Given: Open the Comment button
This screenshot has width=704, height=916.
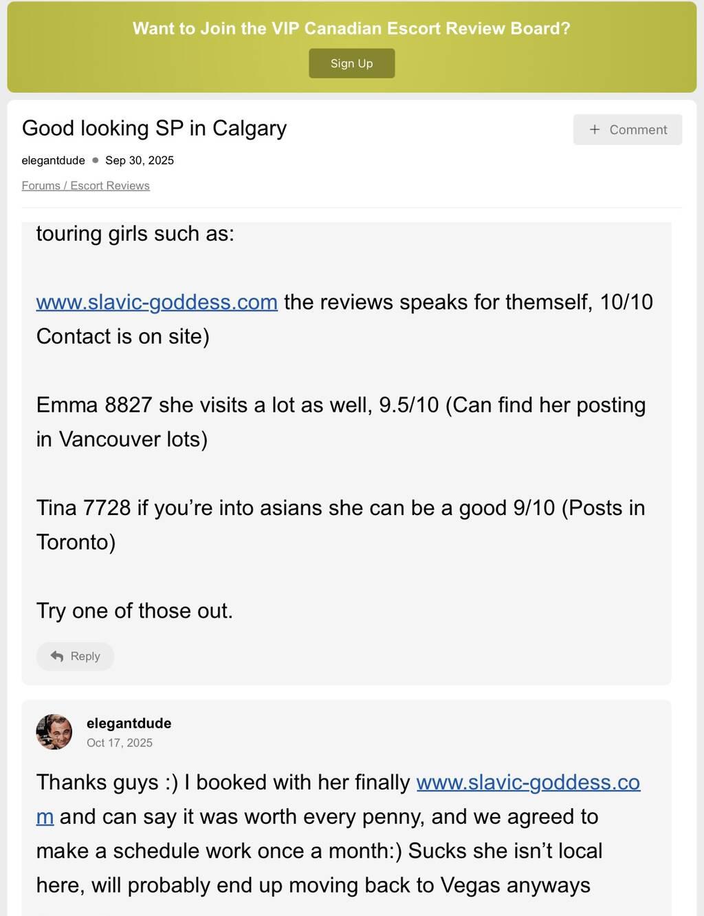Looking at the screenshot, I should pyautogui.click(x=627, y=129).
